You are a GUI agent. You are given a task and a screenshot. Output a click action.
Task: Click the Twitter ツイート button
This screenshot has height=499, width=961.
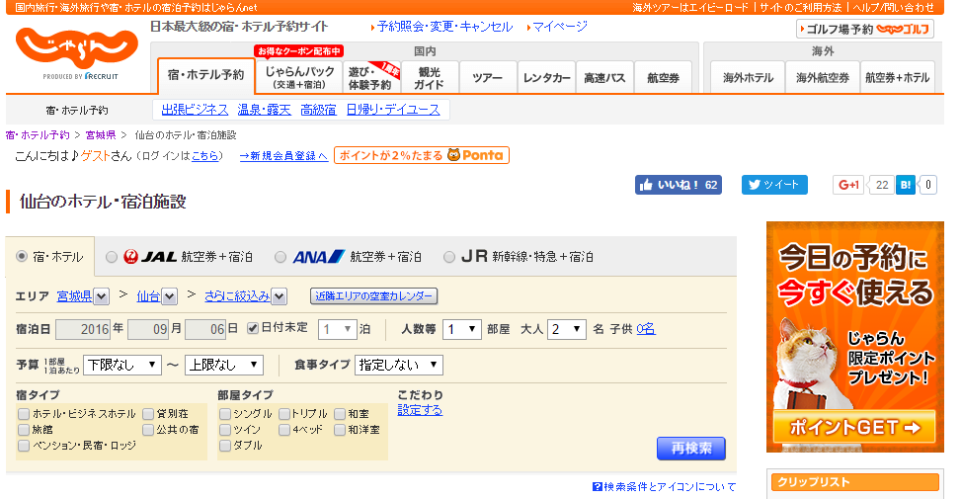[x=774, y=185]
